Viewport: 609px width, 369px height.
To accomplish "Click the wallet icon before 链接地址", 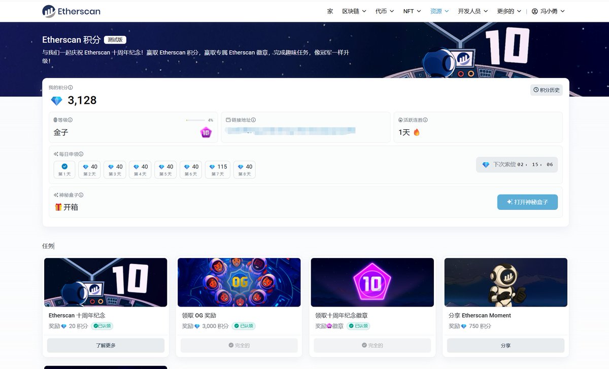I will 228,120.
